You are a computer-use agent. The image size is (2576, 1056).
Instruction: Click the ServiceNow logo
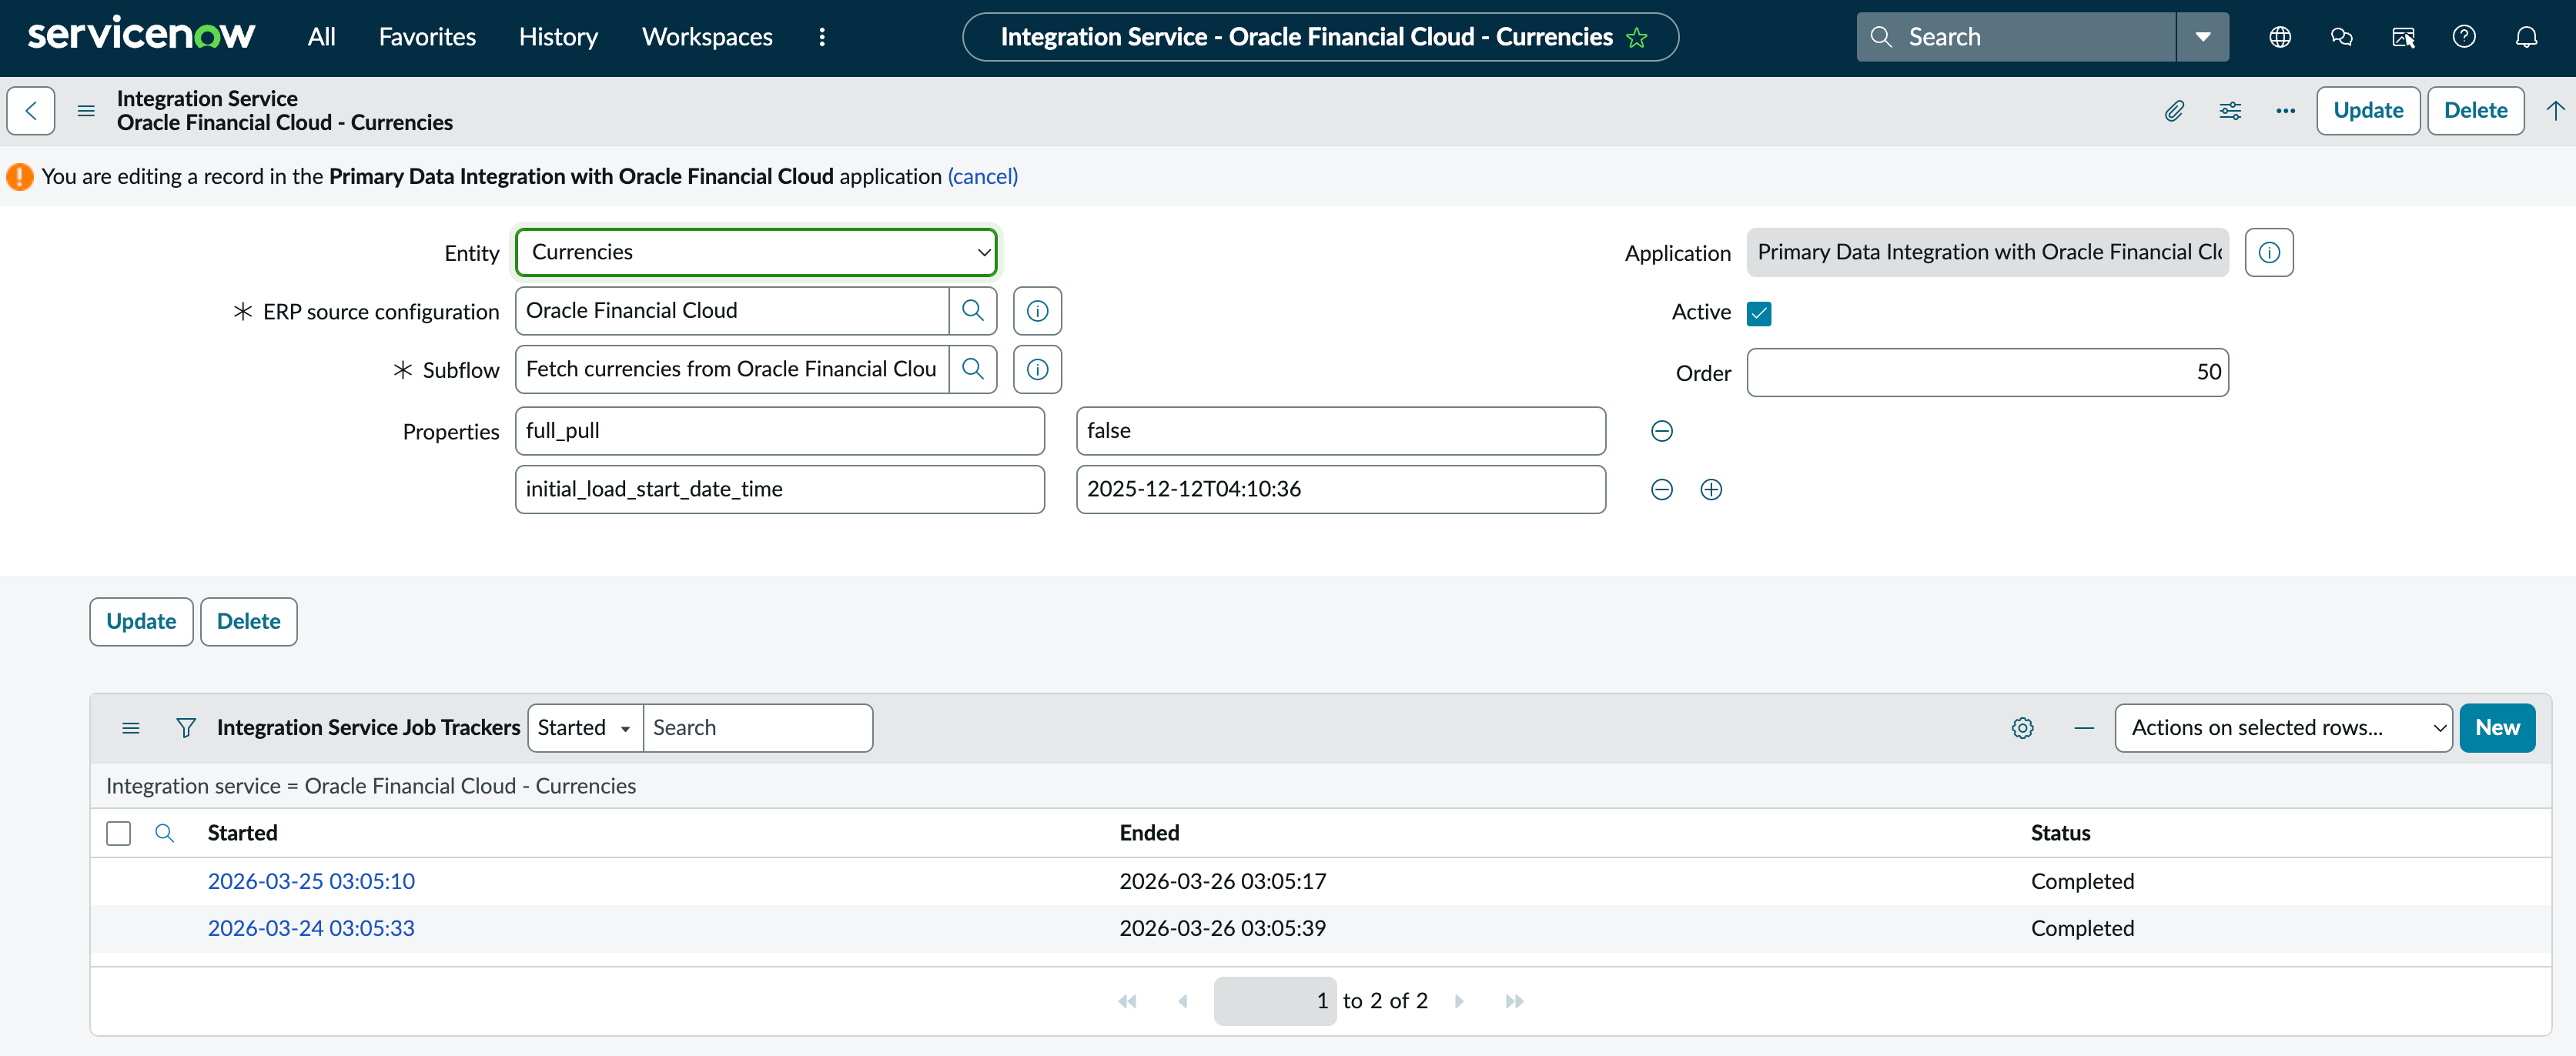(141, 35)
